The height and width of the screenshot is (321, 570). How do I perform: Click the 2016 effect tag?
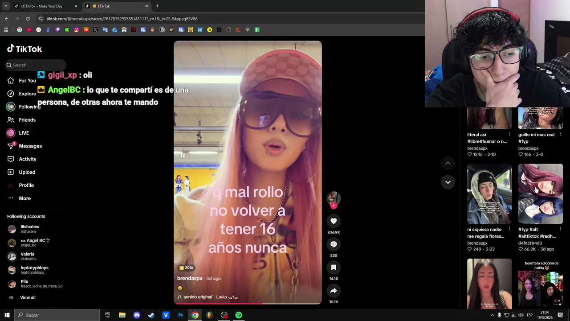(x=186, y=267)
